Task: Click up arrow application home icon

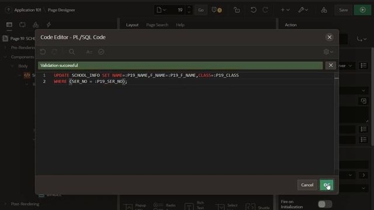Action: point(8,10)
